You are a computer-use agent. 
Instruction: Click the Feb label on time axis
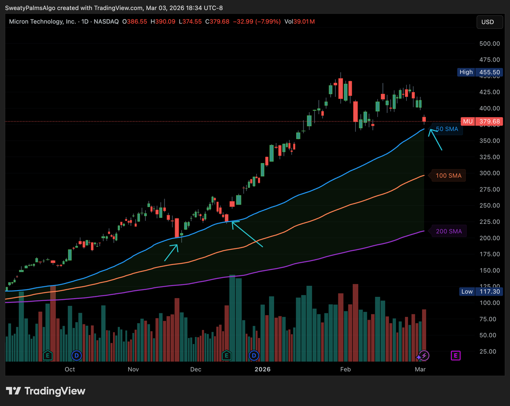point(346,369)
